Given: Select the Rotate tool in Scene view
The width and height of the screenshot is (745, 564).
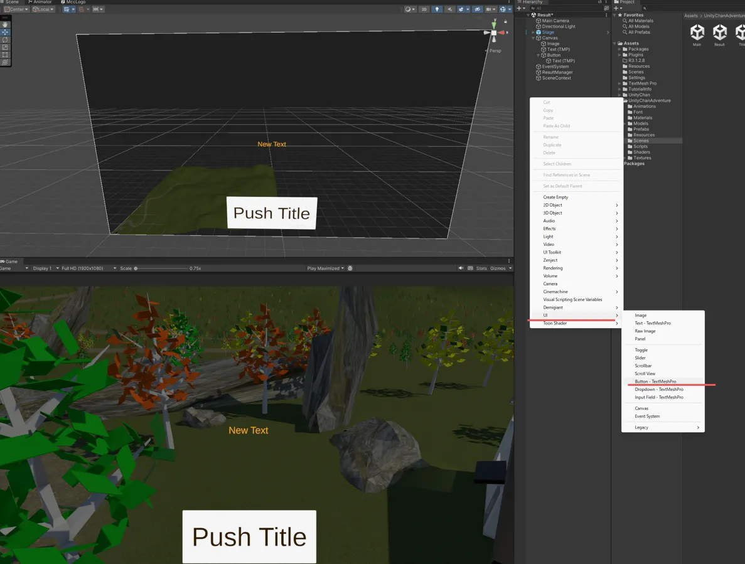Looking at the screenshot, I should (5, 40).
